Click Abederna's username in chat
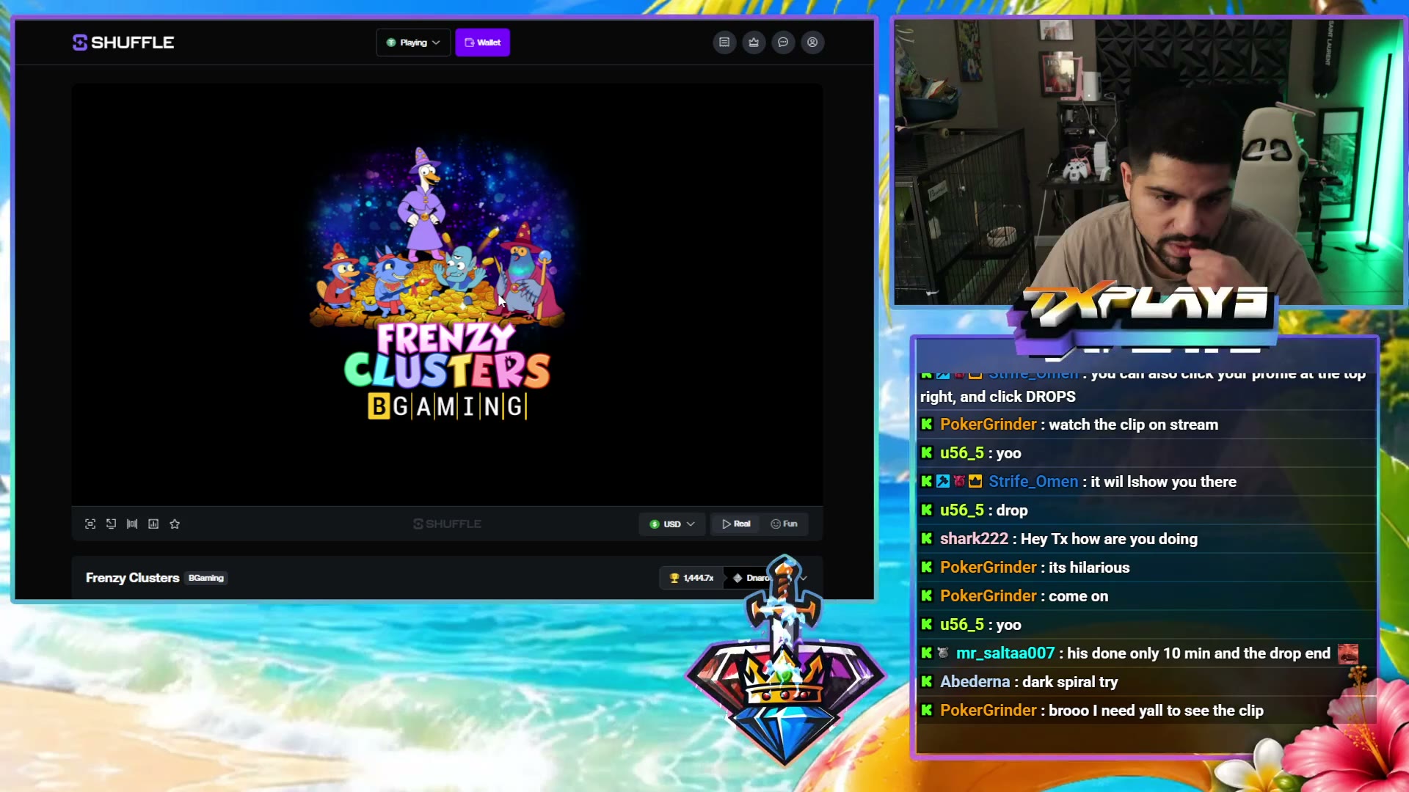1409x792 pixels. (x=975, y=682)
